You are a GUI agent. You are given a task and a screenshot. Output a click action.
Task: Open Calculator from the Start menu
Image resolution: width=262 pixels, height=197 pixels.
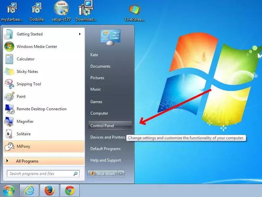(x=44, y=59)
